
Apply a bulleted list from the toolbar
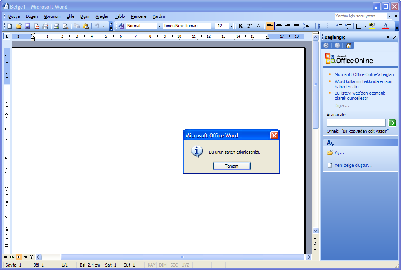(330, 26)
